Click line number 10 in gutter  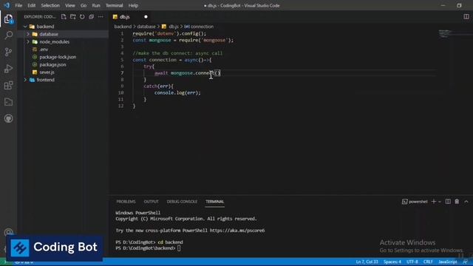coord(121,93)
